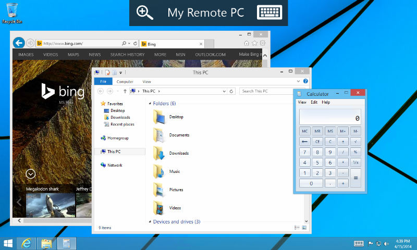The height and width of the screenshot is (250, 417).
Task: Click the calculator MS memory button
Action: tap(330, 131)
